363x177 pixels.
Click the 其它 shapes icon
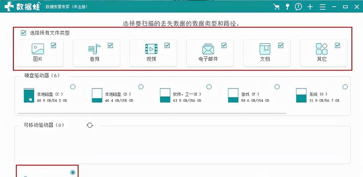[322, 49]
